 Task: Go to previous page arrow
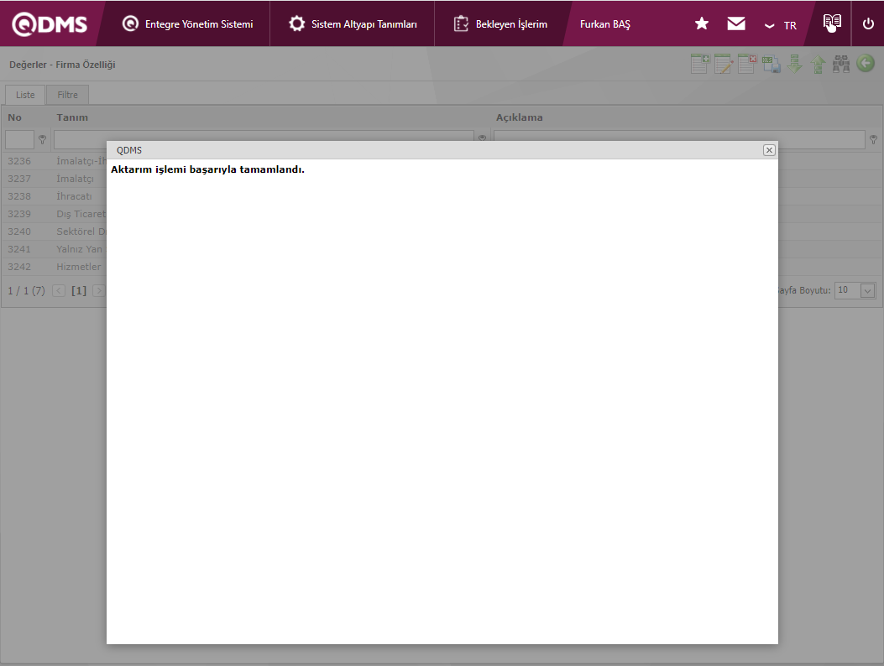59,291
